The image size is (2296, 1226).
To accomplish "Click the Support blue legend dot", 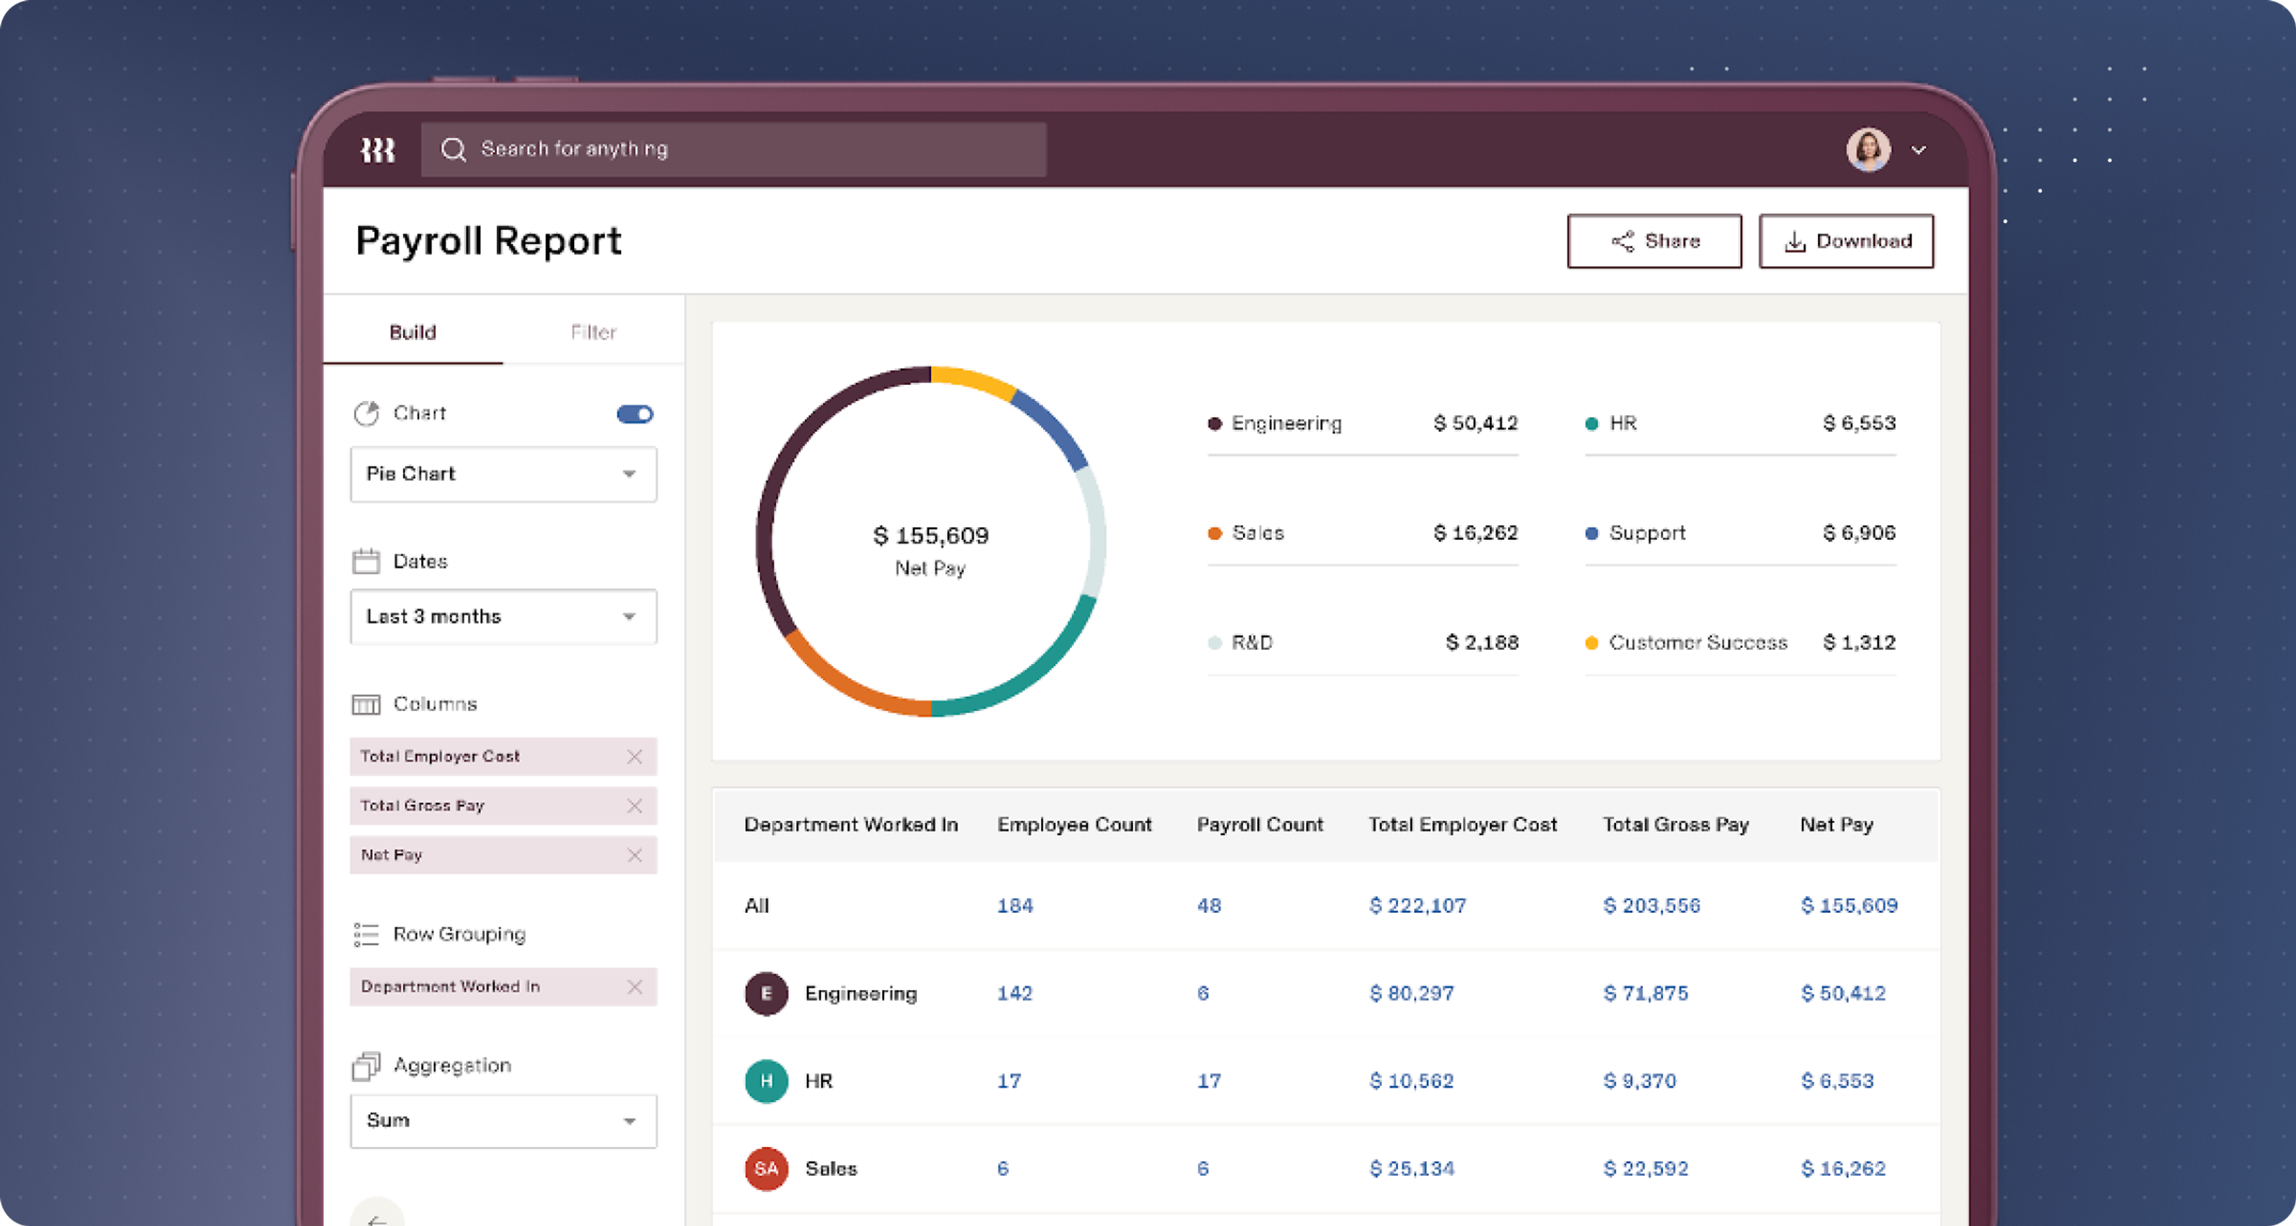I will tap(1591, 533).
